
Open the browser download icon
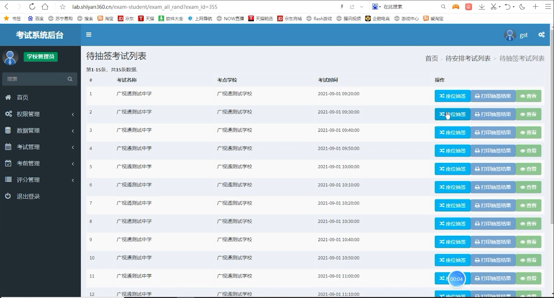[481, 6]
